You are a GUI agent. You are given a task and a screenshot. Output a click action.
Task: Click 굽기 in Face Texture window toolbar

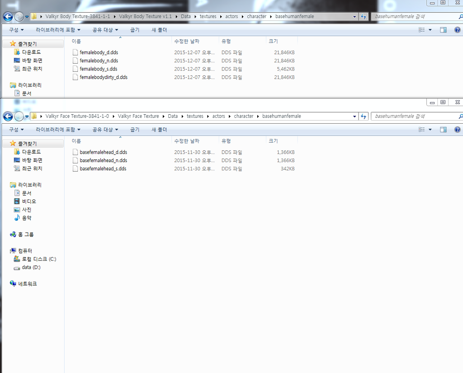[135, 130]
